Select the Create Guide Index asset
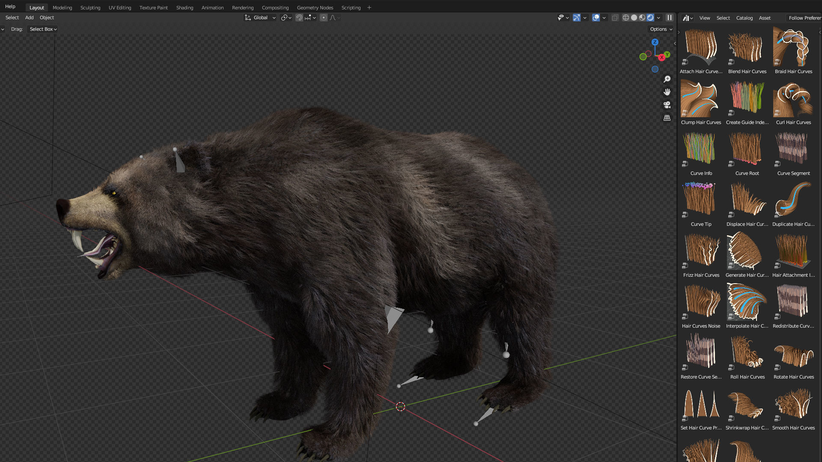Image resolution: width=822 pixels, height=462 pixels. [x=748, y=101]
